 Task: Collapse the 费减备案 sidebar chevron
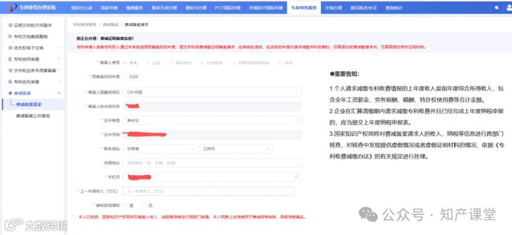click(59, 93)
